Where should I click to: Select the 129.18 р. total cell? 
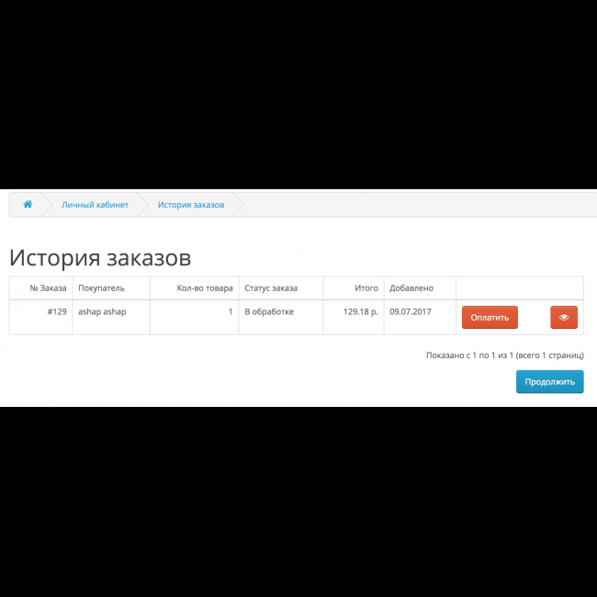pos(361,312)
